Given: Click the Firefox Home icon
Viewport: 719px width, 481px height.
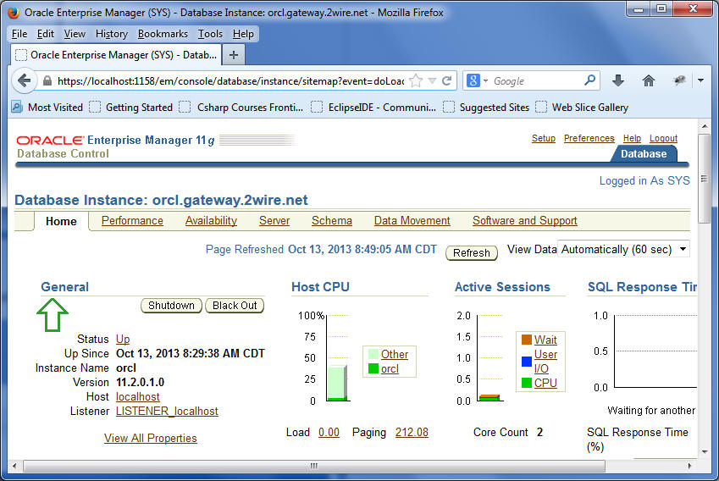Looking at the screenshot, I should point(649,80).
